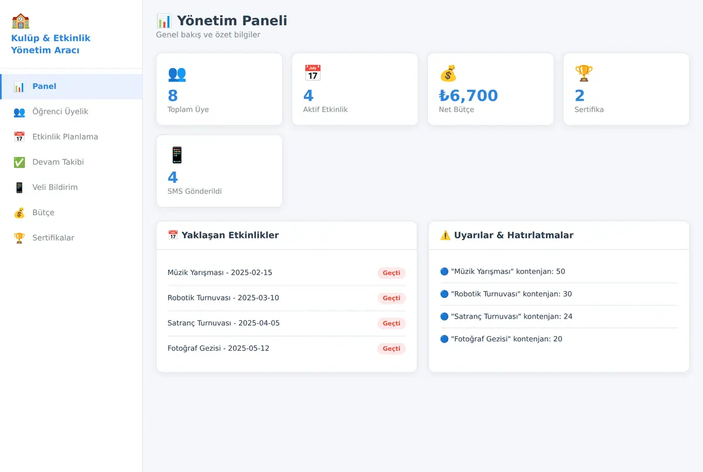Viewport: 703px width, 472px height.
Task: Go to Öğrenci Üyelik section
Action: pos(71,112)
